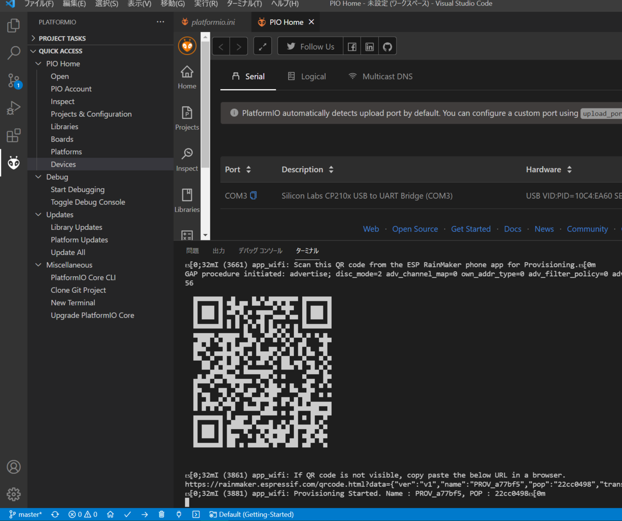
Task: Open the Search view in activity bar
Action: [13, 53]
